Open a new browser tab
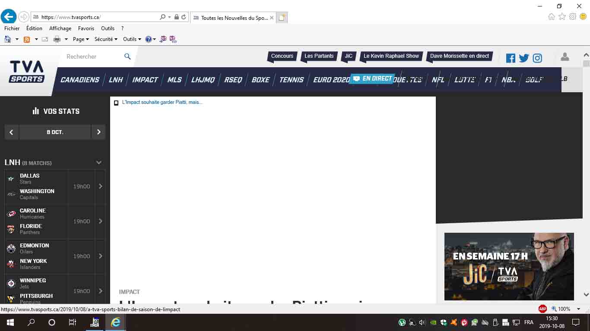 [x=282, y=18]
